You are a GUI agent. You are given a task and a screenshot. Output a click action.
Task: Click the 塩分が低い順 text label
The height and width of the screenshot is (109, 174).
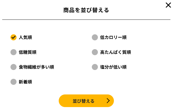[x=113, y=67]
